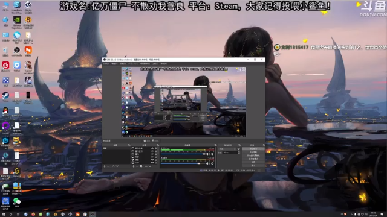Open transition properties gear beside transition dropdown

pos(238,149)
